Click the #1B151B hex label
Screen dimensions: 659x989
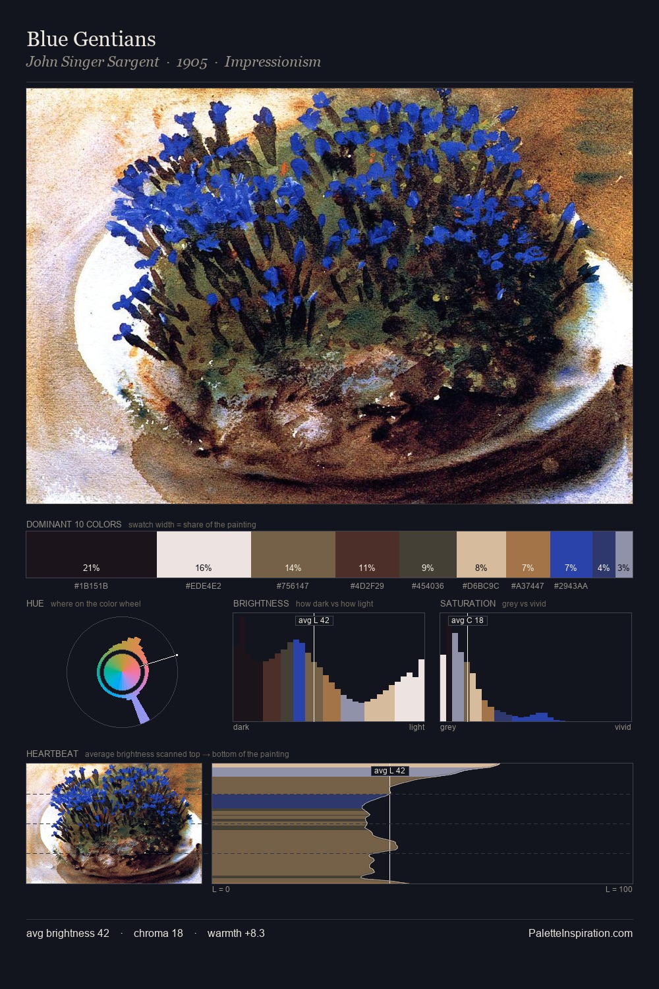pos(91,586)
